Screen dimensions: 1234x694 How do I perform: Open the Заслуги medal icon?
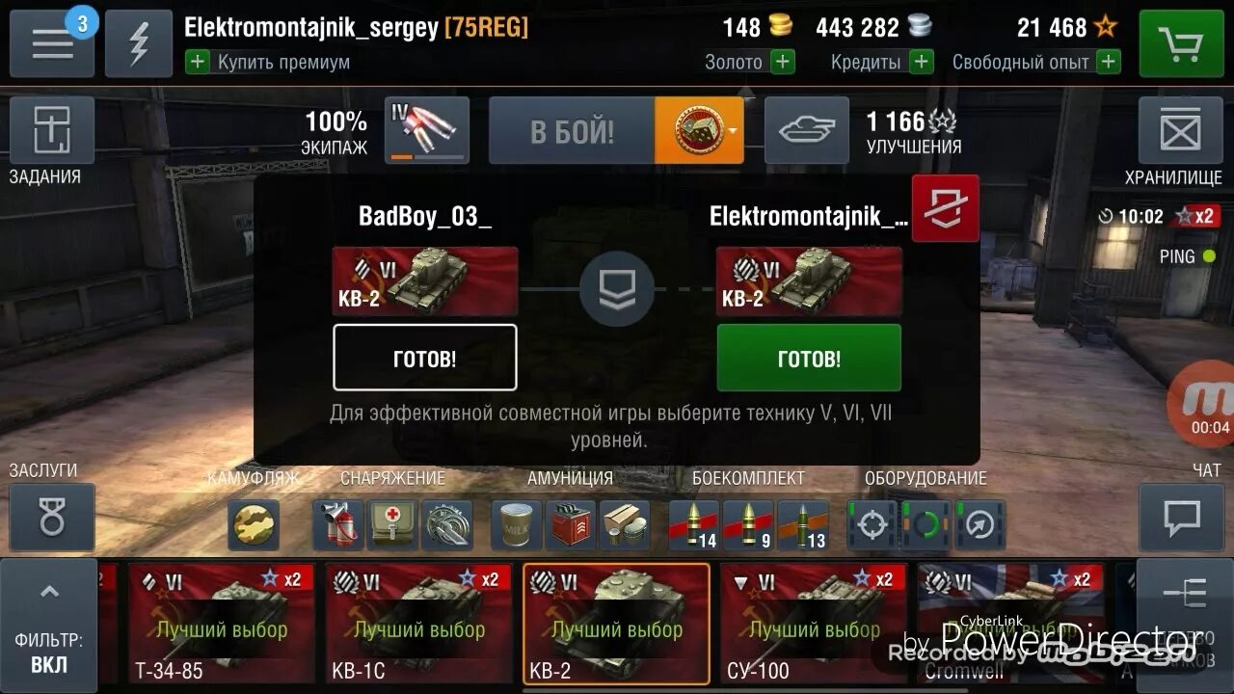pyautogui.click(x=52, y=518)
